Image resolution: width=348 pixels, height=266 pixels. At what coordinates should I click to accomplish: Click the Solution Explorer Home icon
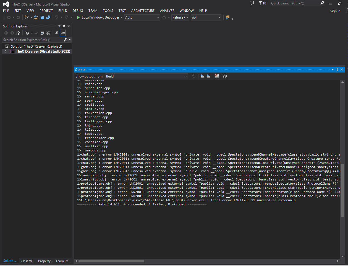[x=18, y=33]
